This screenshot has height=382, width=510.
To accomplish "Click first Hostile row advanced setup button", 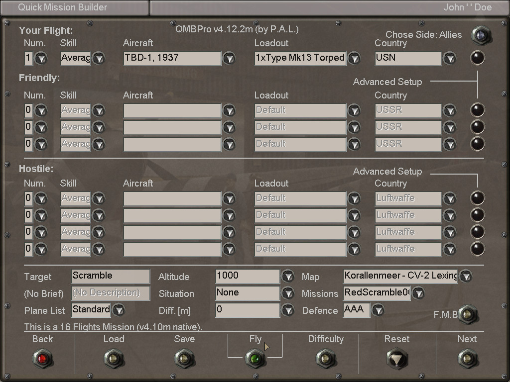I will (x=477, y=198).
